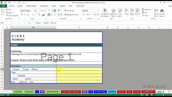Click the Increase Decimal icon
The width and height of the screenshot is (172, 97).
coord(95,15)
